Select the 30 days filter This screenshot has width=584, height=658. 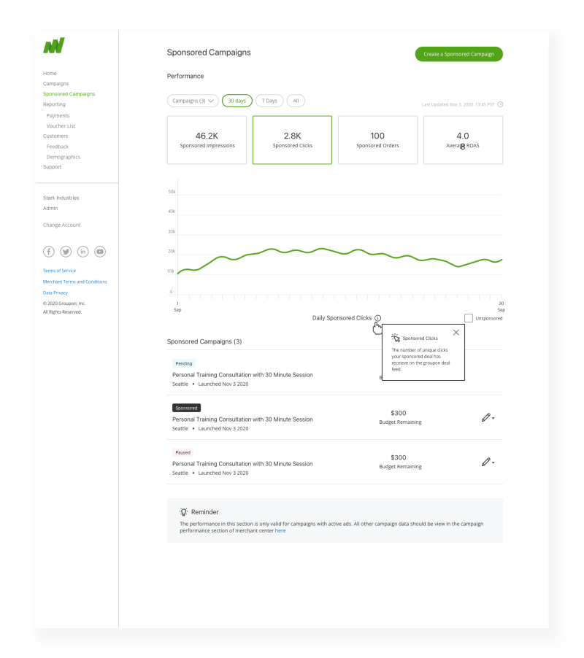[x=237, y=101]
